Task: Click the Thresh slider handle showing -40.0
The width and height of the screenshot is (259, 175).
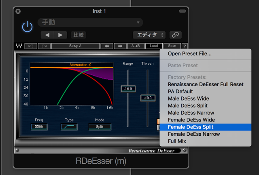Action: [148, 98]
